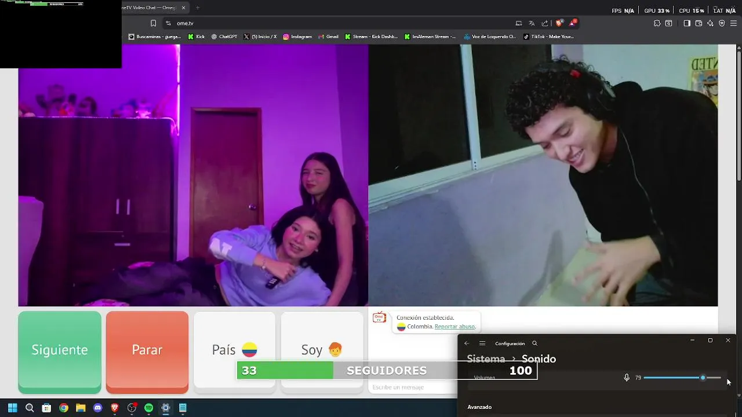Open the Stream - Kick Dashboard bookmark

(x=372, y=36)
